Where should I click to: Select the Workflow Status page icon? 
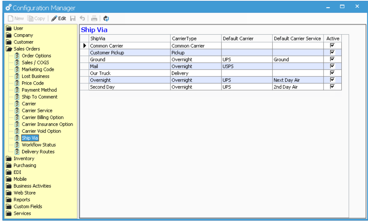17,145
